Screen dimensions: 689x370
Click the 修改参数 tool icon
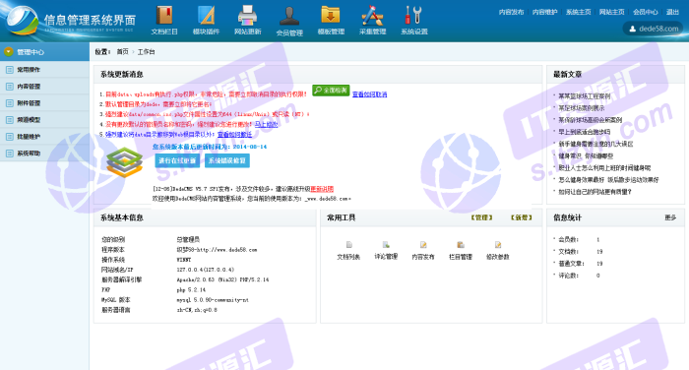click(x=498, y=245)
